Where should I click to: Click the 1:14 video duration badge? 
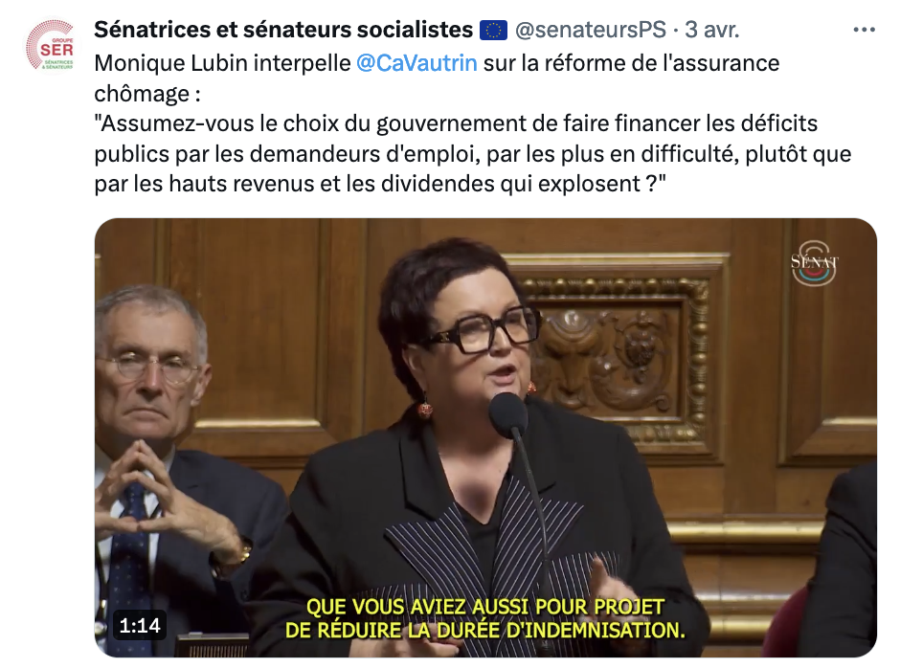point(140,626)
